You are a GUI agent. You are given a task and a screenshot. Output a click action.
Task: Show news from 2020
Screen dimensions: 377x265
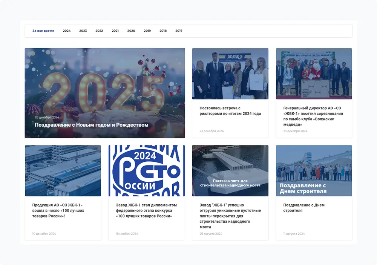coord(131,31)
